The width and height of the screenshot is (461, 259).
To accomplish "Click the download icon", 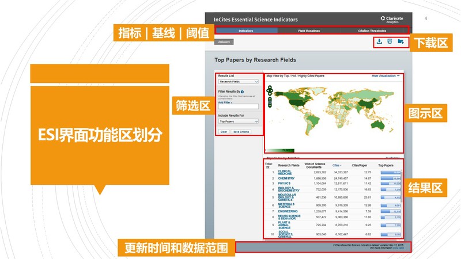I will 379,41.
